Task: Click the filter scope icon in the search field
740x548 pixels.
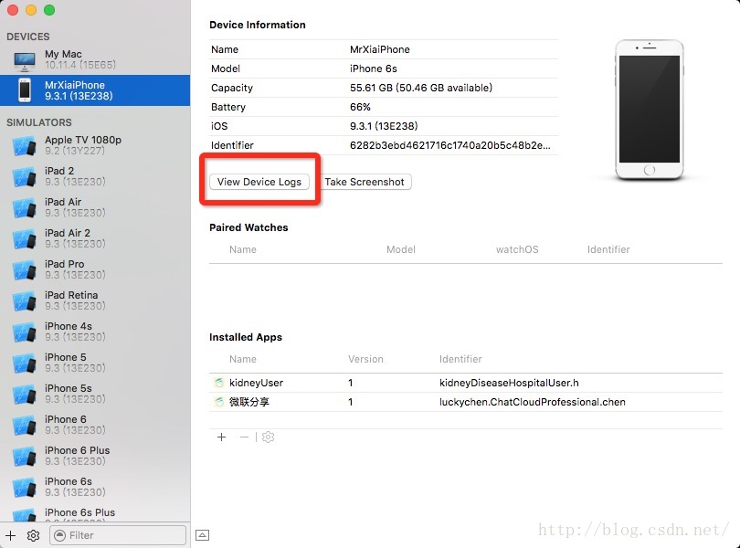Action: point(59,535)
